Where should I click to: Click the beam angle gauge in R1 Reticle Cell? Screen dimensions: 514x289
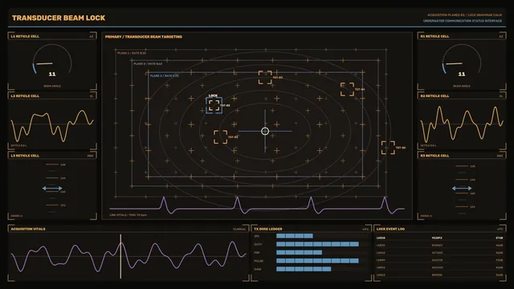pos(462,59)
